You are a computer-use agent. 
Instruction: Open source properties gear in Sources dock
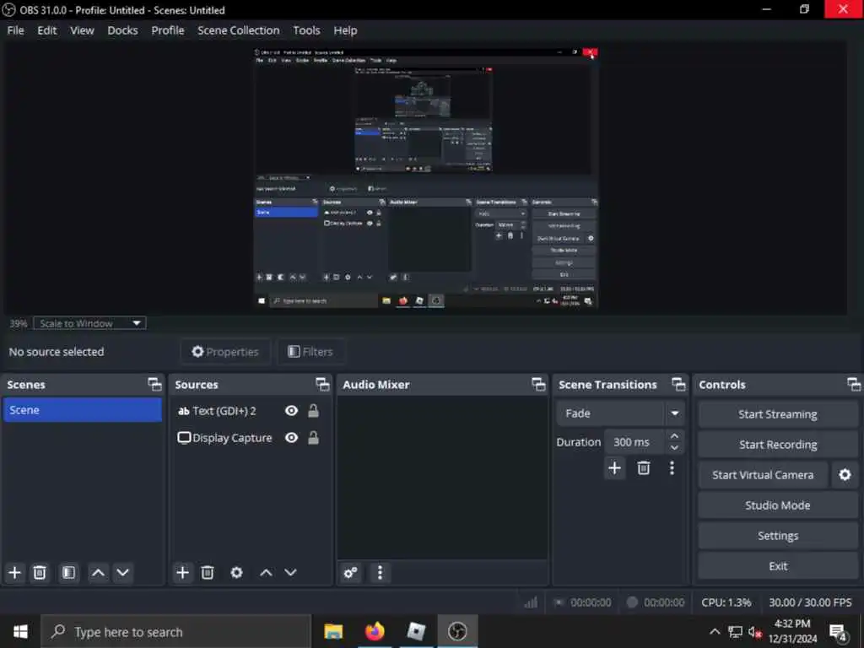pos(236,573)
